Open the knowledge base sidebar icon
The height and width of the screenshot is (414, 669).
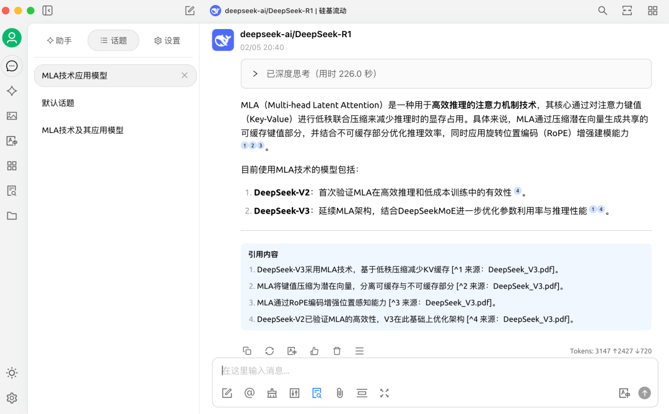pos(12,191)
